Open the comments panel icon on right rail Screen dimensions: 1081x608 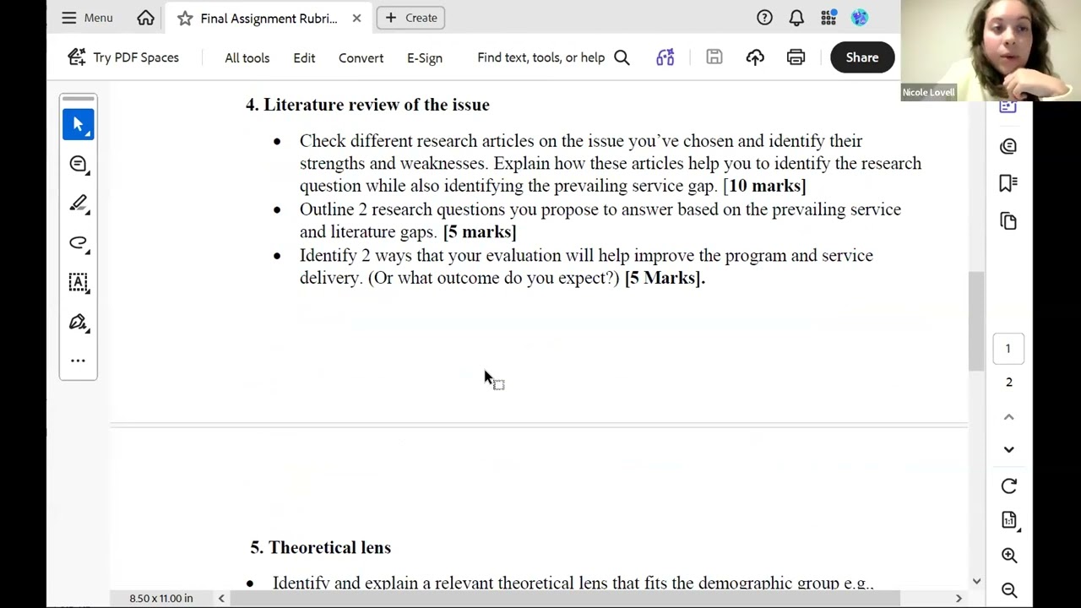(x=1008, y=147)
